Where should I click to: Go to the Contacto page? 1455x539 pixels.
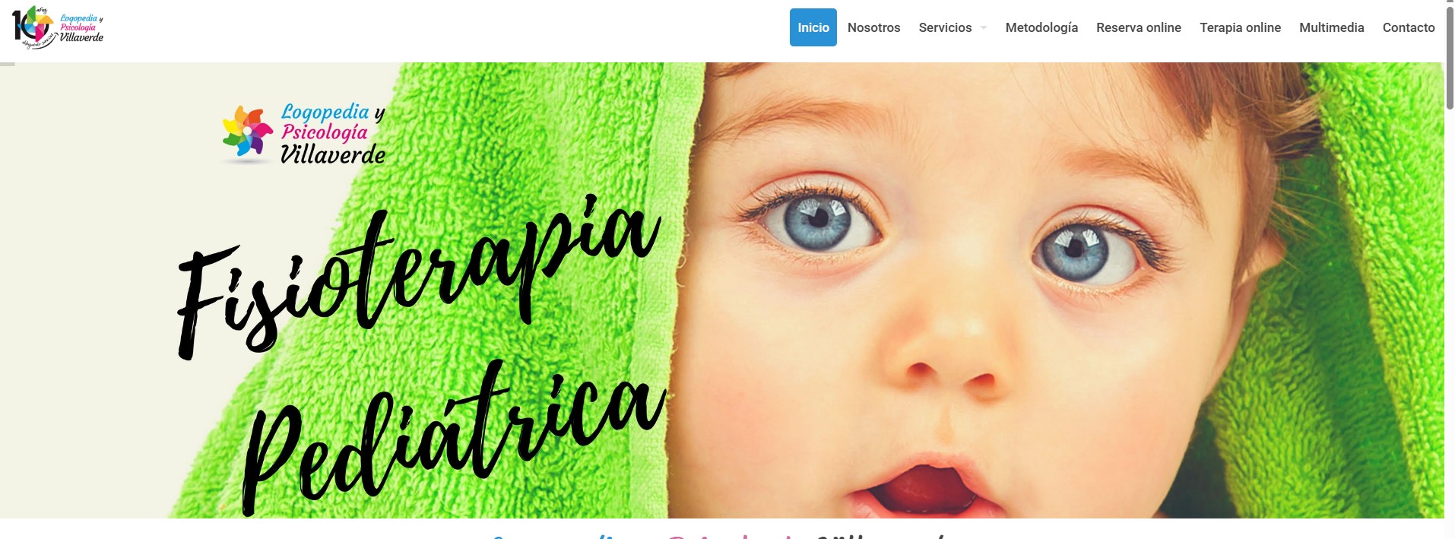[1408, 27]
